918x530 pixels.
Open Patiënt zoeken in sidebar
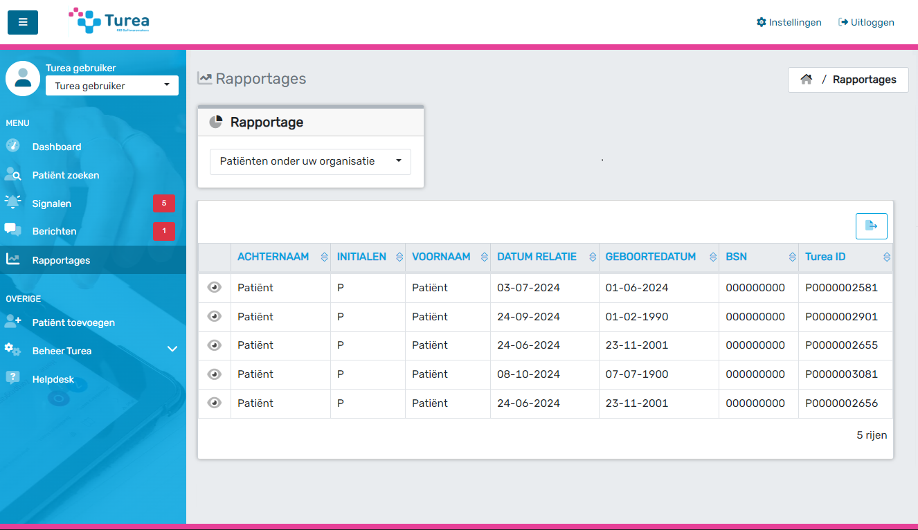tap(93, 175)
